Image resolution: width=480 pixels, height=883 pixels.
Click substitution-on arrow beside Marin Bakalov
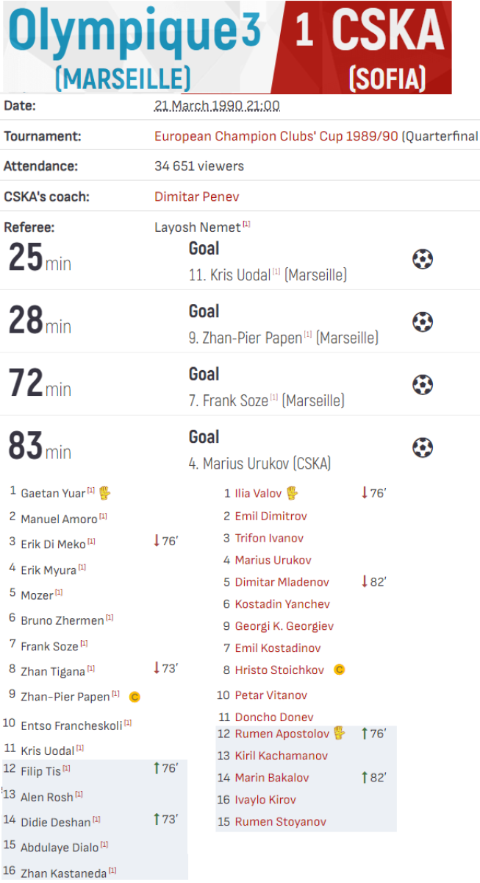tap(365, 777)
